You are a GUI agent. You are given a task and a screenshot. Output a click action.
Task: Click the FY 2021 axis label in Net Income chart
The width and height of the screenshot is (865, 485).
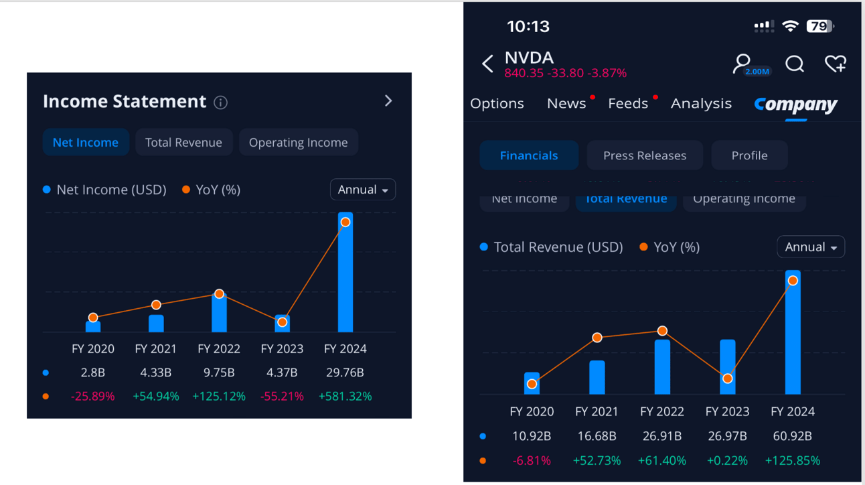(156, 349)
